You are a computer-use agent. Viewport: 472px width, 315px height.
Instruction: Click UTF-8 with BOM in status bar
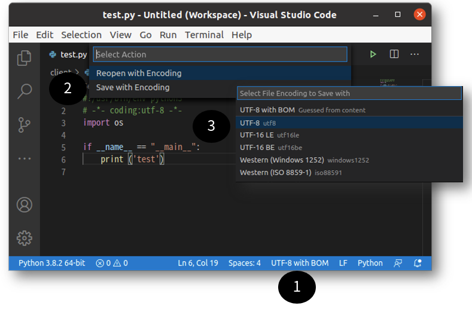(x=300, y=263)
